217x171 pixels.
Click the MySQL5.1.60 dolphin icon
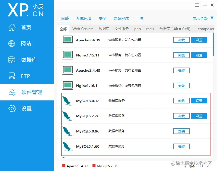[x=67, y=147]
